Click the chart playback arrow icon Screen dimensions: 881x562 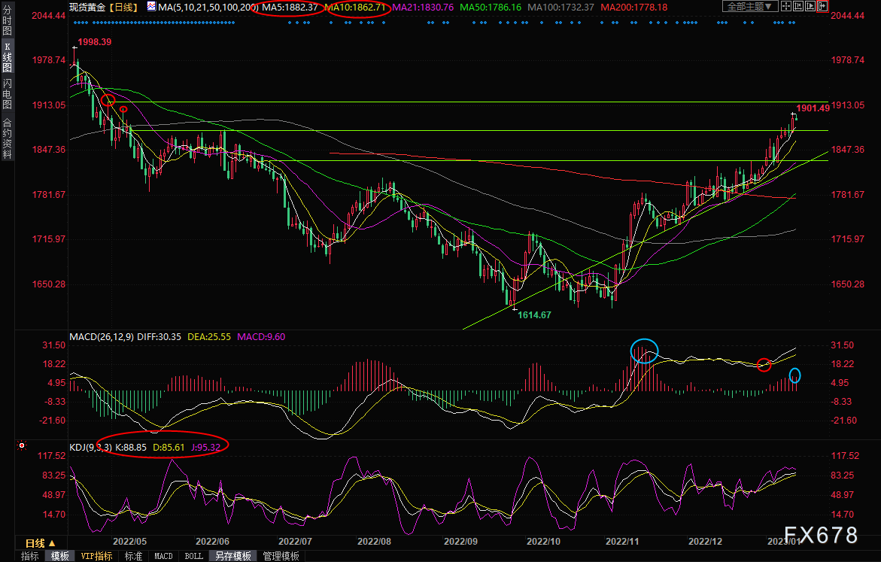(x=810, y=7)
